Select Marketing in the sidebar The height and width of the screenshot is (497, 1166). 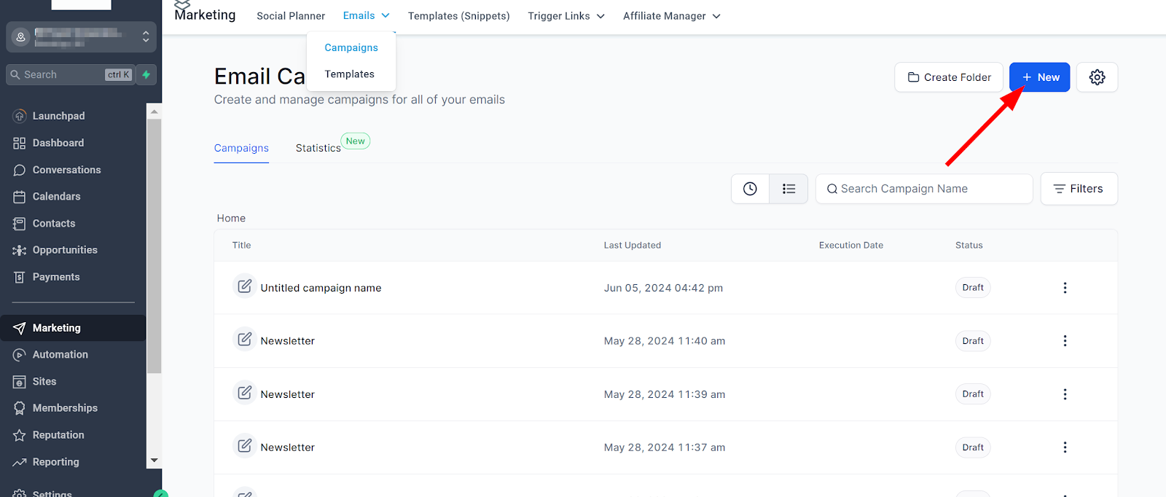tap(73, 328)
